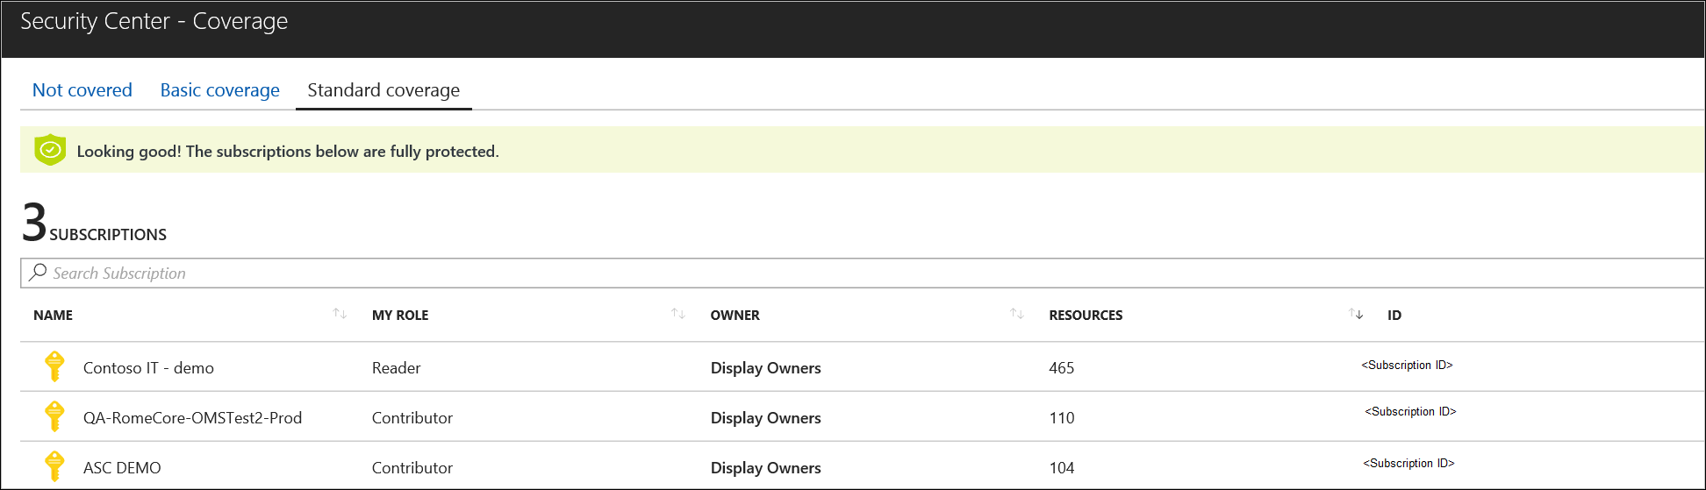Click the RESOURCES column header

click(1086, 316)
